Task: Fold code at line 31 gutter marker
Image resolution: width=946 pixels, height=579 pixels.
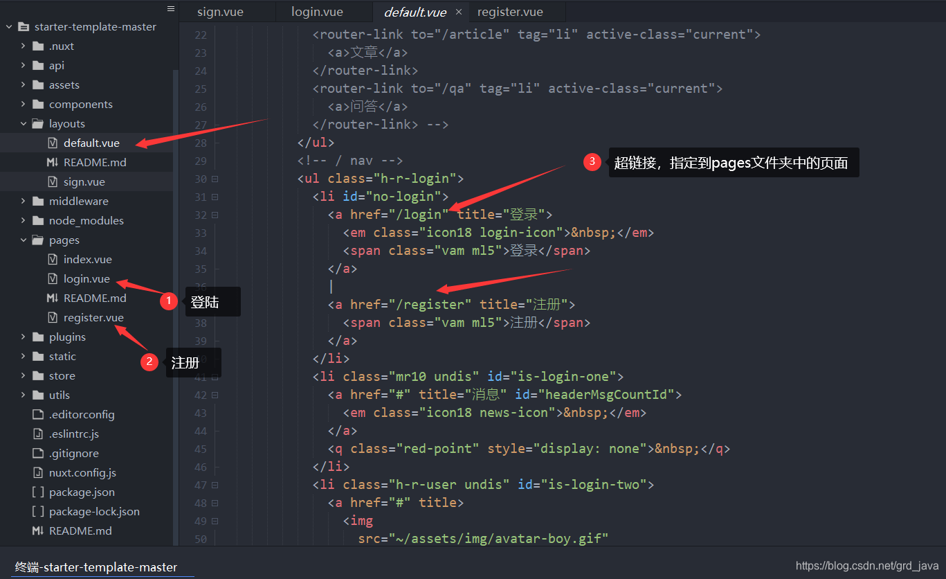Action: point(215,197)
